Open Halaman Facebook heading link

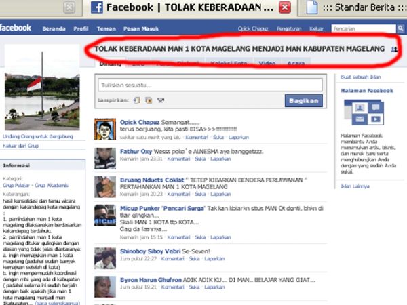[x=367, y=91]
